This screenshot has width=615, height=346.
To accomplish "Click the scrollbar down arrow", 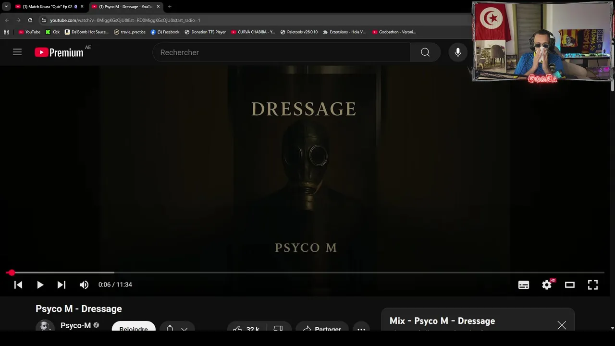I will click(x=612, y=328).
